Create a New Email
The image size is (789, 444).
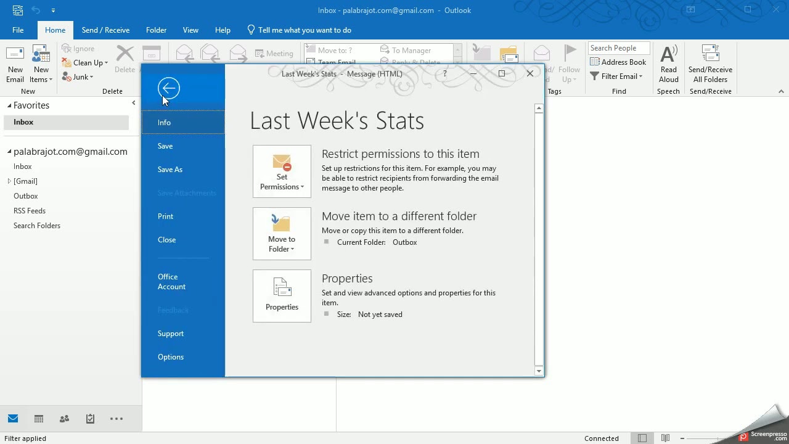15,64
